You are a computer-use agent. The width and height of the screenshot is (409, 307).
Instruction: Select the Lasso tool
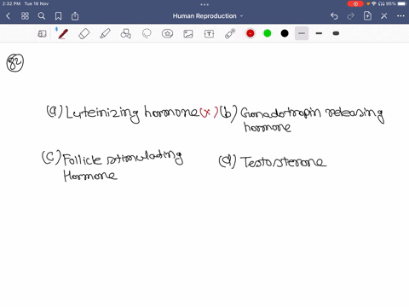pyautogui.click(x=147, y=33)
